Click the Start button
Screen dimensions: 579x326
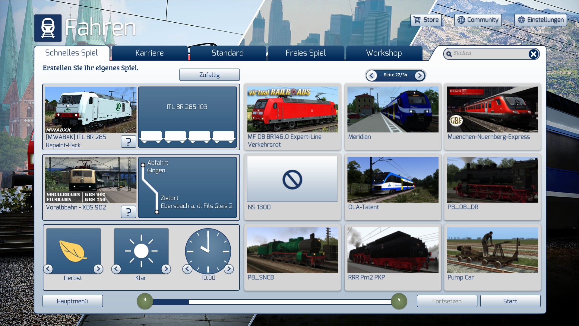tap(510, 301)
